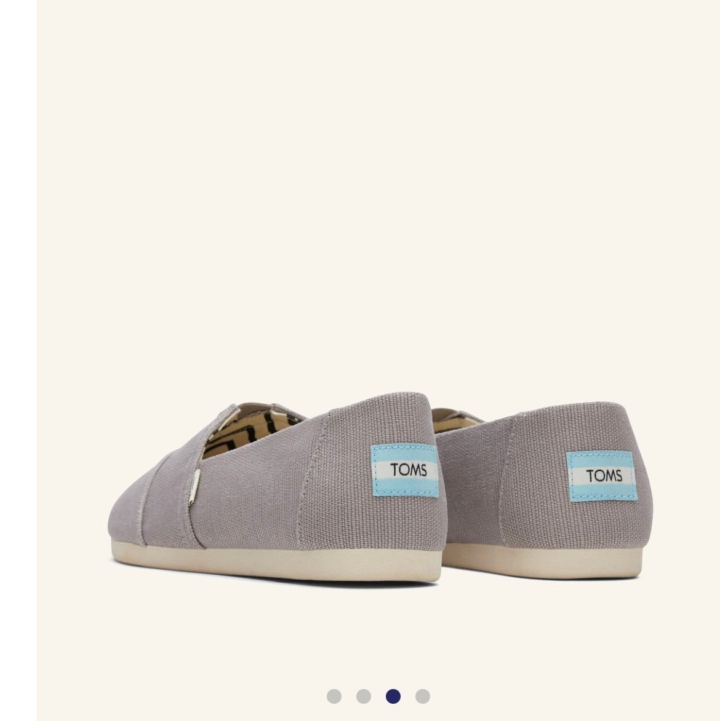
Task: Click the white margin strip beside the image
Action: coord(18,360)
